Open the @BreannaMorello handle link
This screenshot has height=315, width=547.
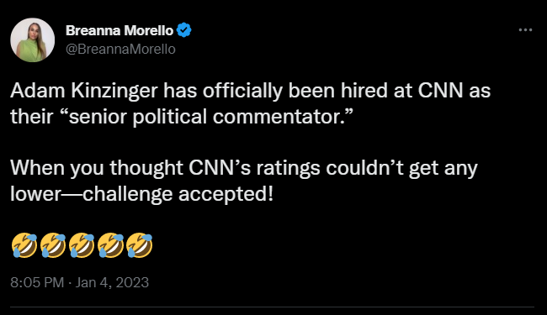tap(120, 49)
